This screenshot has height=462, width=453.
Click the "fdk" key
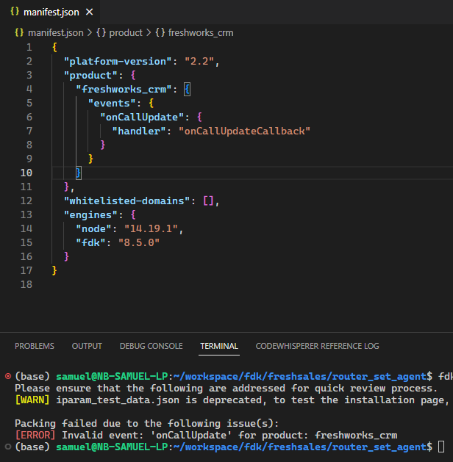point(91,242)
